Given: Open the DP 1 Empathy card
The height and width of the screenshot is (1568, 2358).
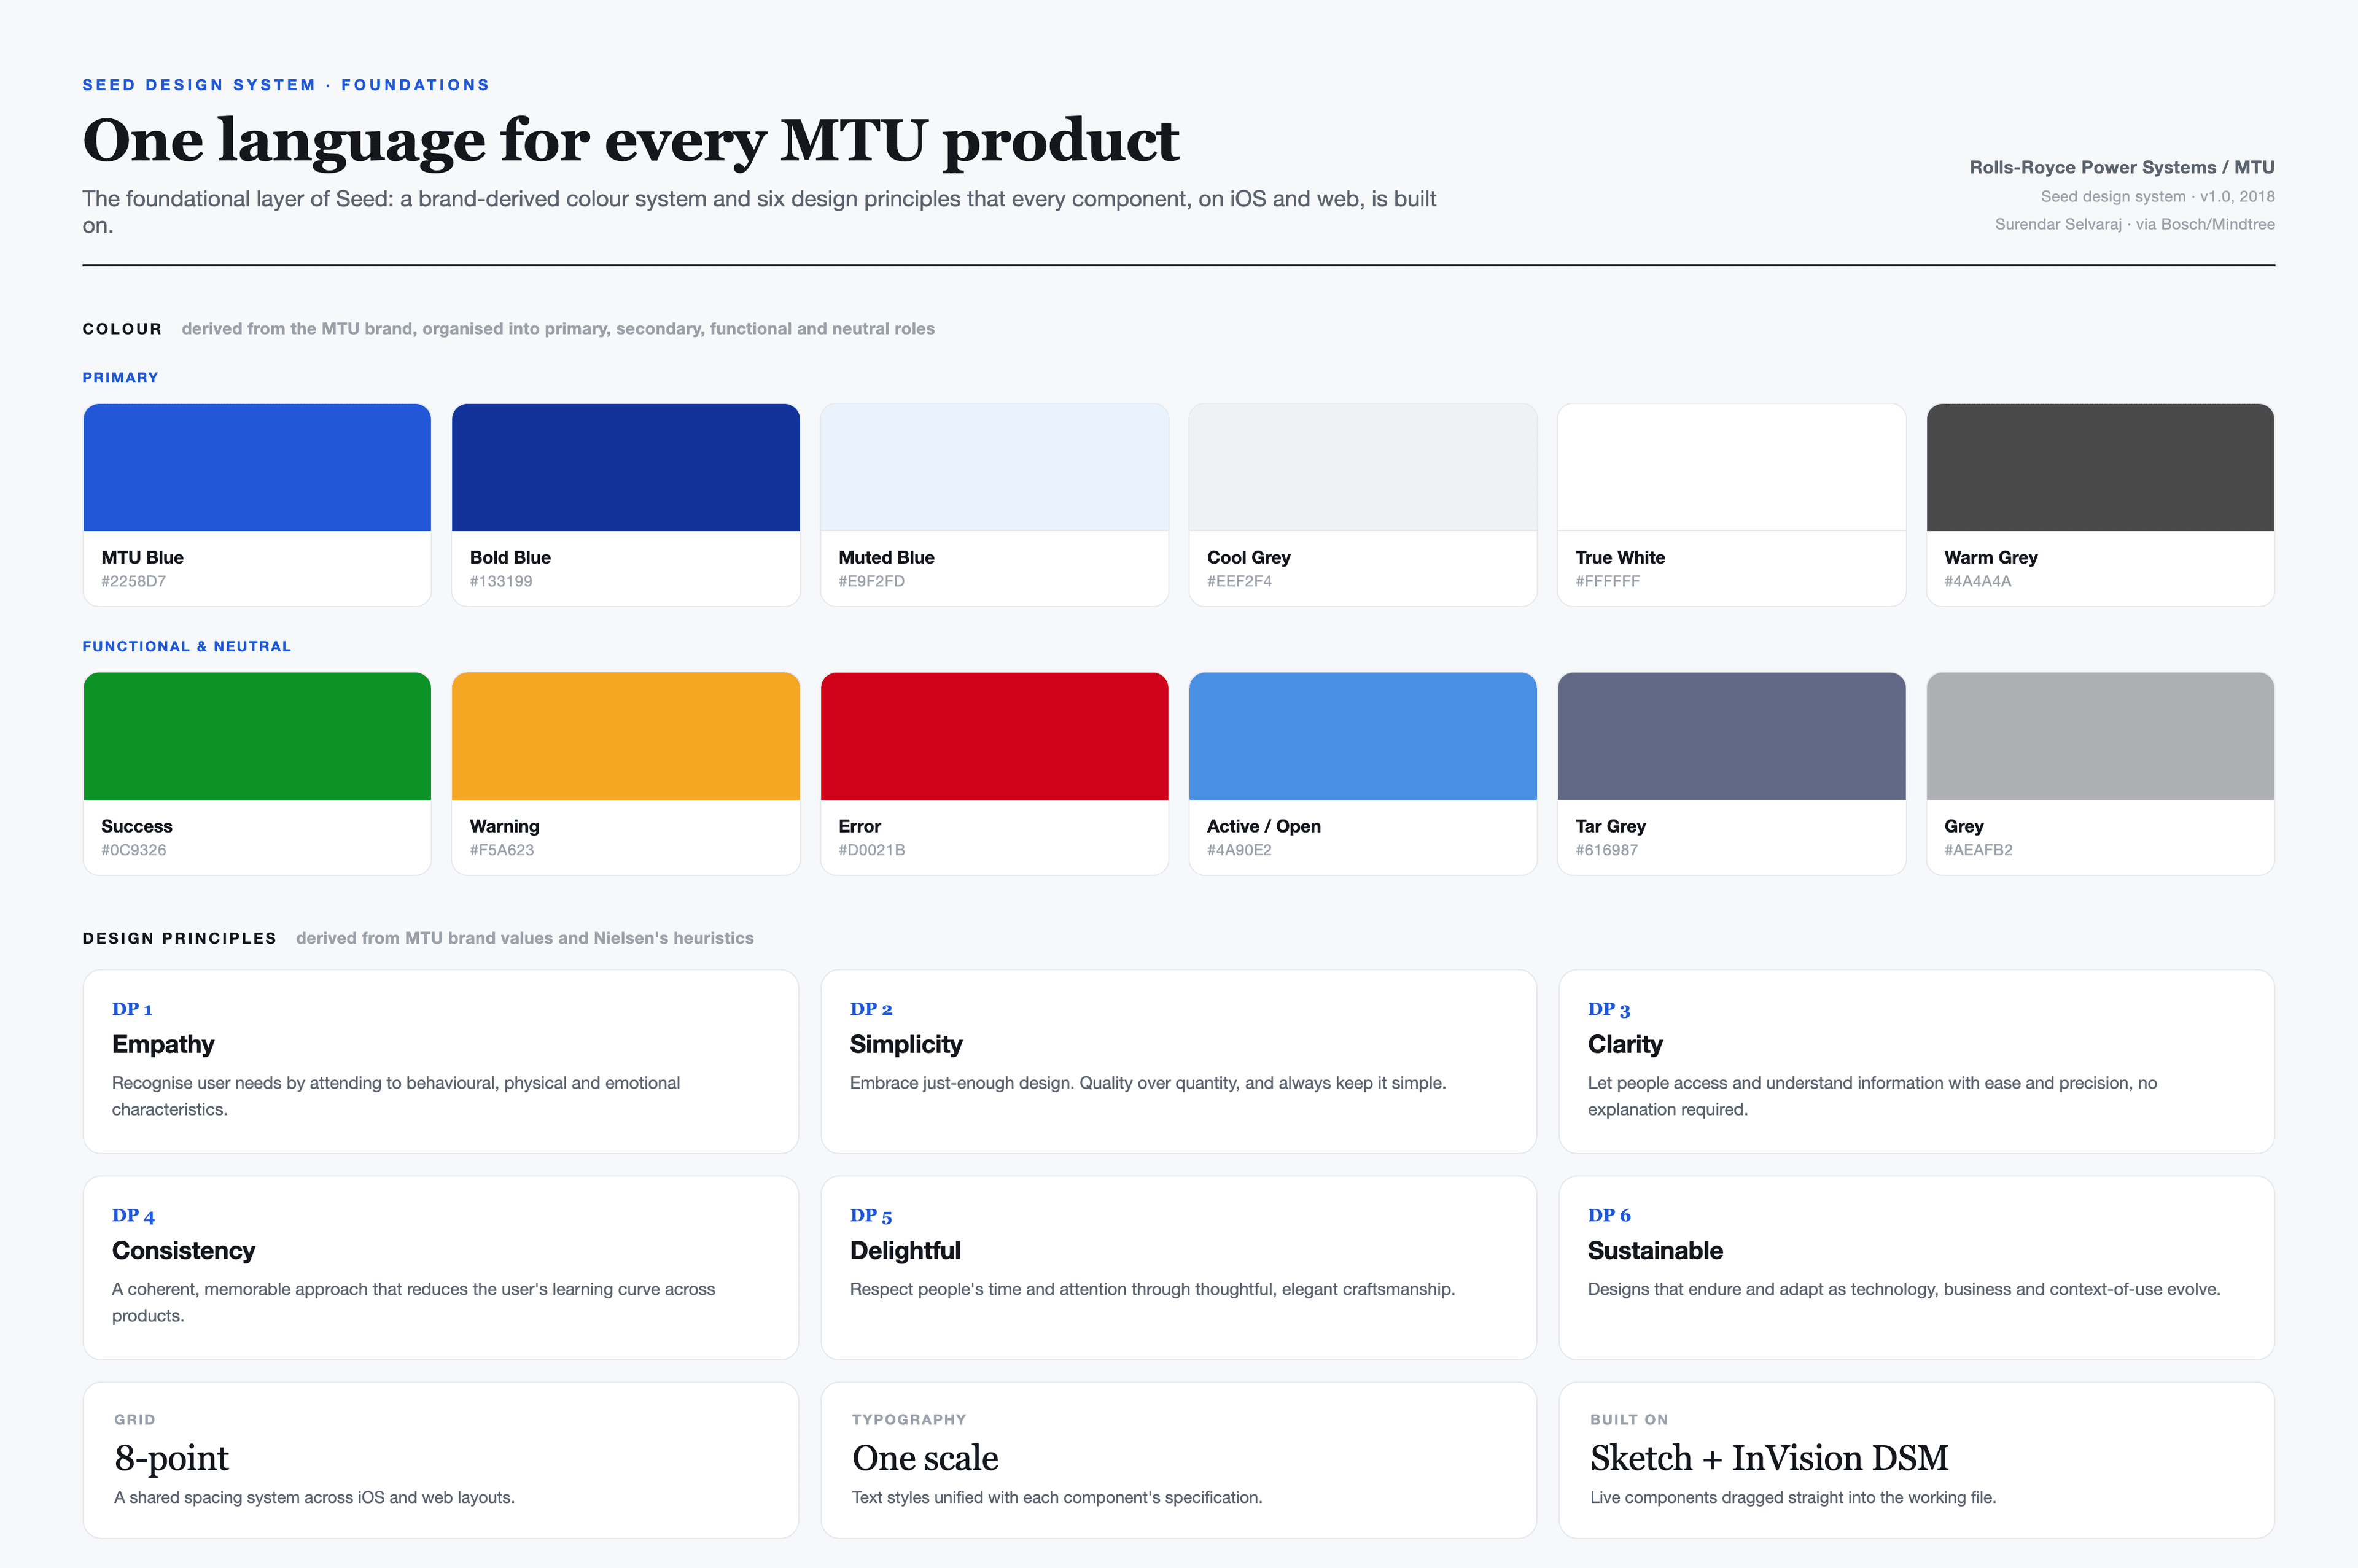Looking at the screenshot, I should pos(441,1061).
